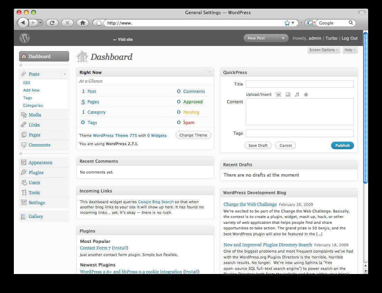Click the Tools icon in sidebar
The width and height of the screenshot is (382, 293).
pyautogui.click(x=24, y=192)
